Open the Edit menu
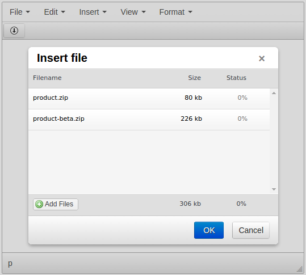Image resolution: width=306 pixels, height=275 pixels. point(55,12)
